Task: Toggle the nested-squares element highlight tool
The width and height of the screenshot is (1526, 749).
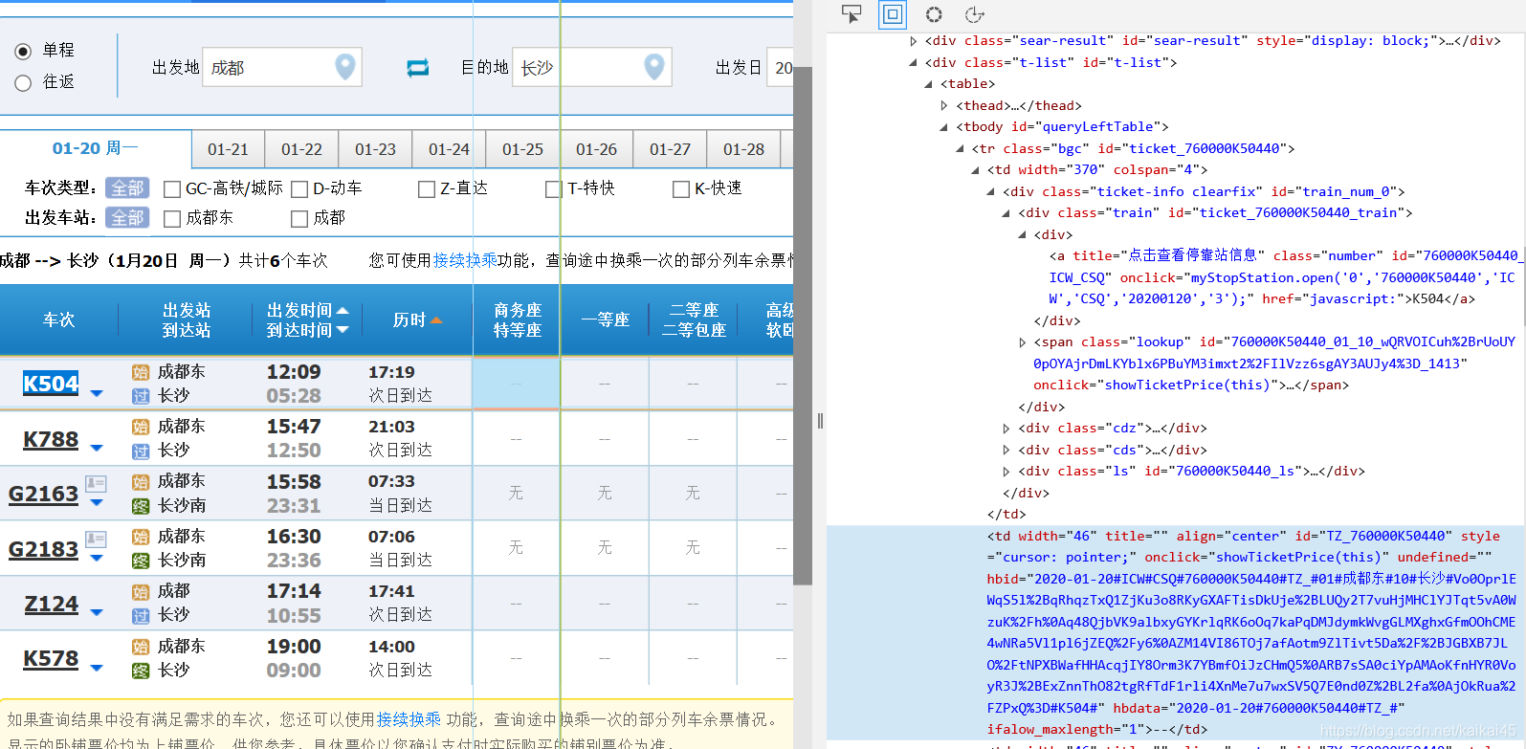Action: click(x=893, y=14)
